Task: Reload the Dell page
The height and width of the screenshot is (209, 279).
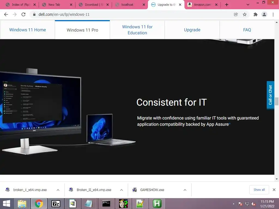Action: click(23, 14)
